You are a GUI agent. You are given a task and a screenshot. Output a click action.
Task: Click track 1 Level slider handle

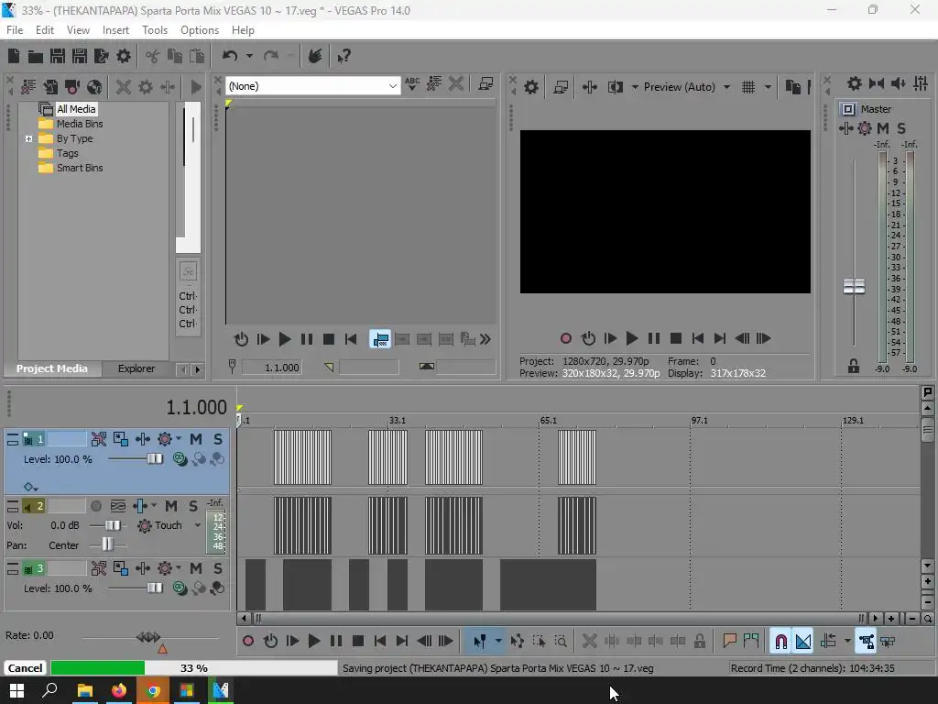pos(155,459)
